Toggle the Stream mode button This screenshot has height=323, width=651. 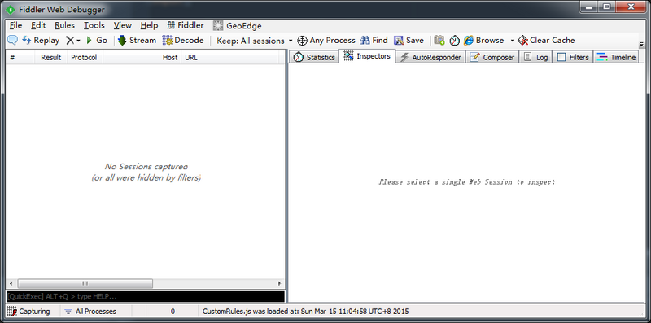tap(137, 40)
